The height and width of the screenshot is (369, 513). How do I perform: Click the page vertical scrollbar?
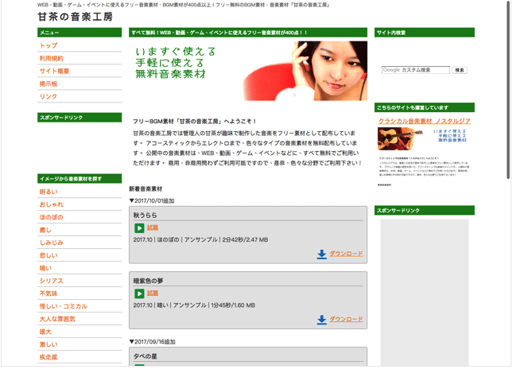[508, 90]
